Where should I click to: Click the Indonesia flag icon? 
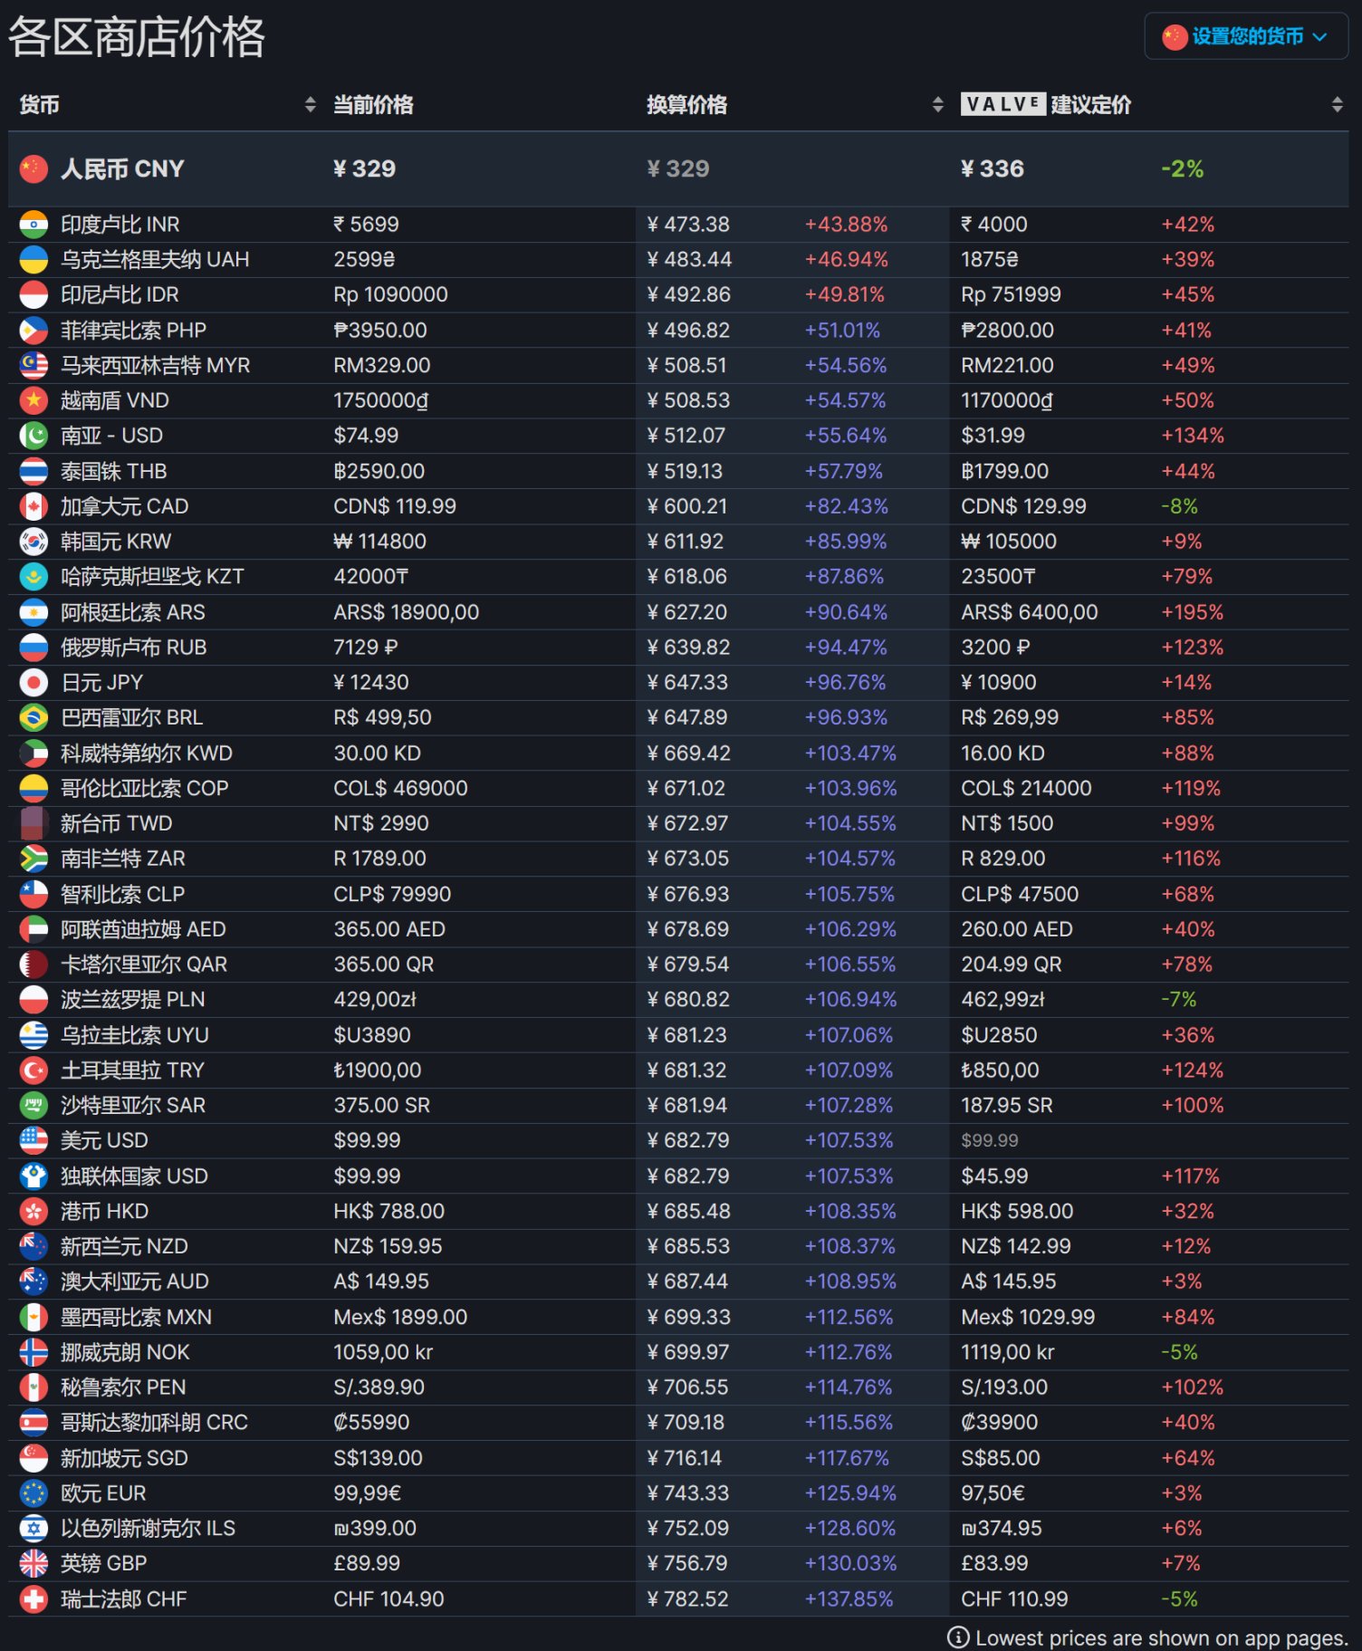tap(34, 295)
